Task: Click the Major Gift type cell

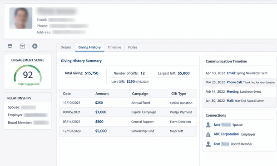Action: click(x=176, y=131)
